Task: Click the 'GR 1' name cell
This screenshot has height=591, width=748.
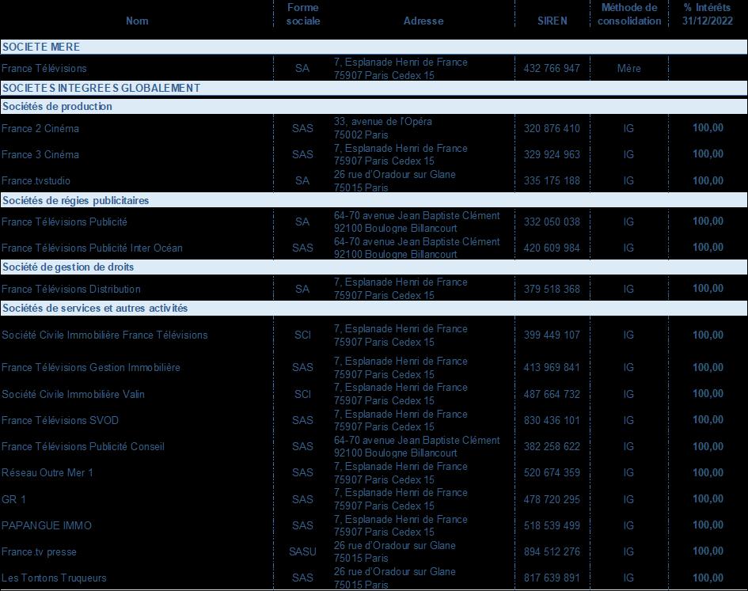Action: (x=13, y=500)
